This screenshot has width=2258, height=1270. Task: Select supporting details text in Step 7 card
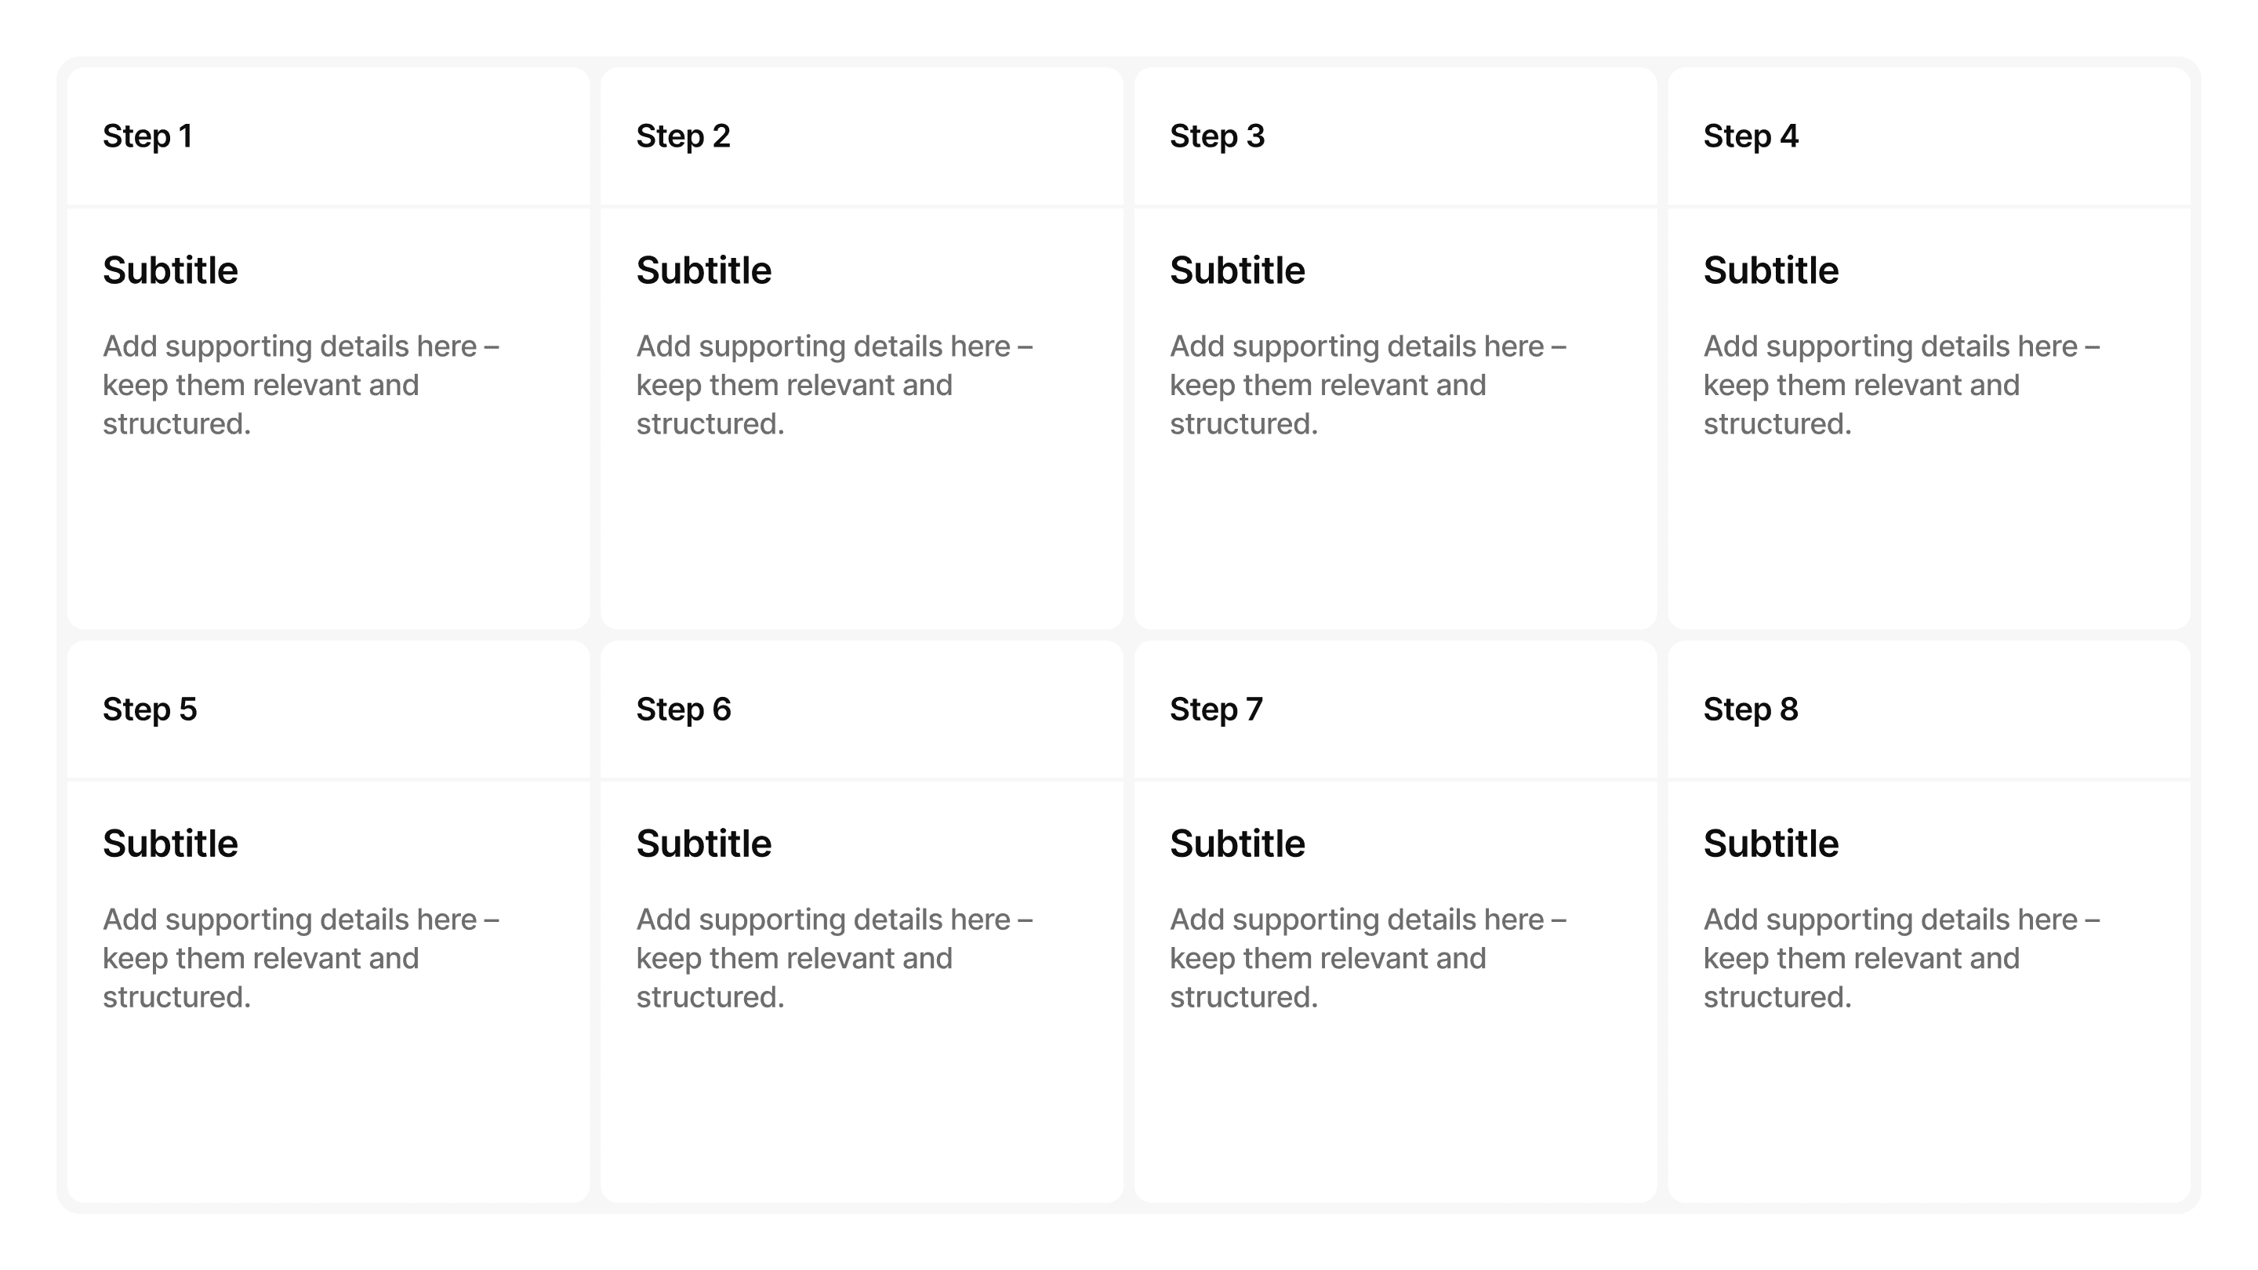tap(1368, 959)
